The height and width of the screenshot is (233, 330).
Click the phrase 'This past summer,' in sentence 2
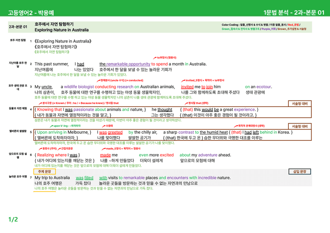point(52,64)
